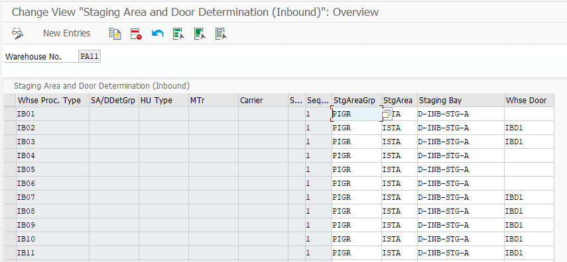Click the StgArea cell ISTA for IB07
The height and width of the screenshot is (262, 567).
399,197
